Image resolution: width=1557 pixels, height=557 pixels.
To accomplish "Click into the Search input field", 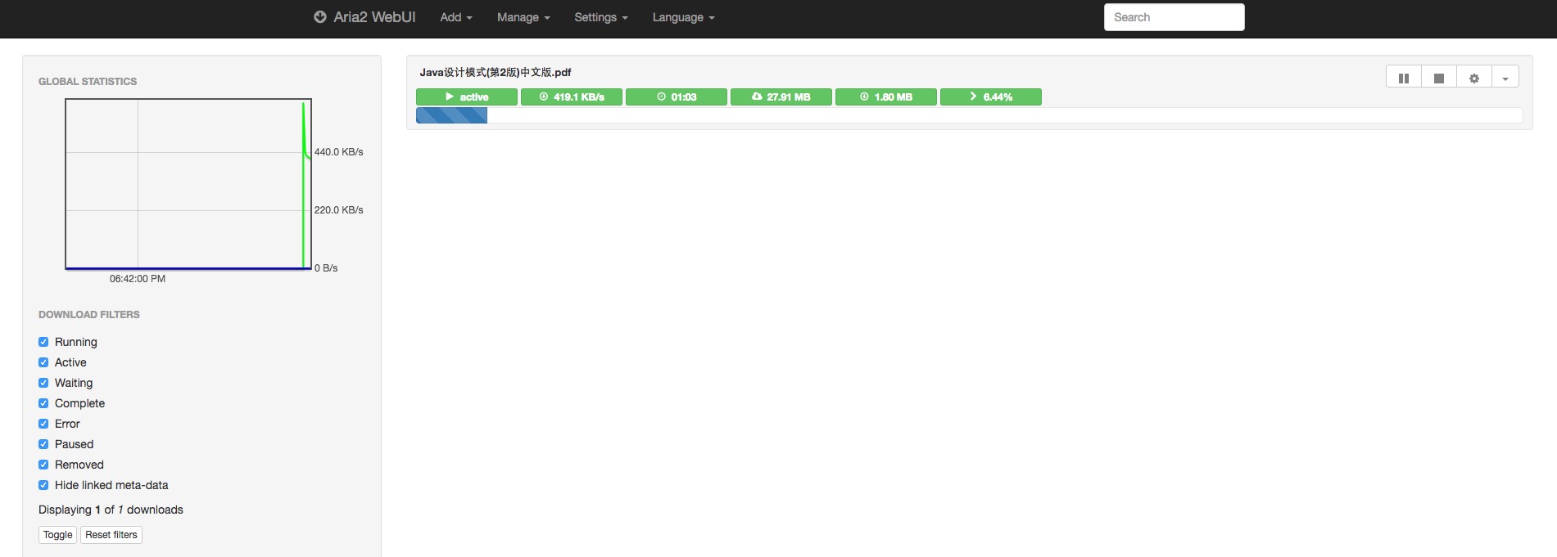I will point(1174,17).
